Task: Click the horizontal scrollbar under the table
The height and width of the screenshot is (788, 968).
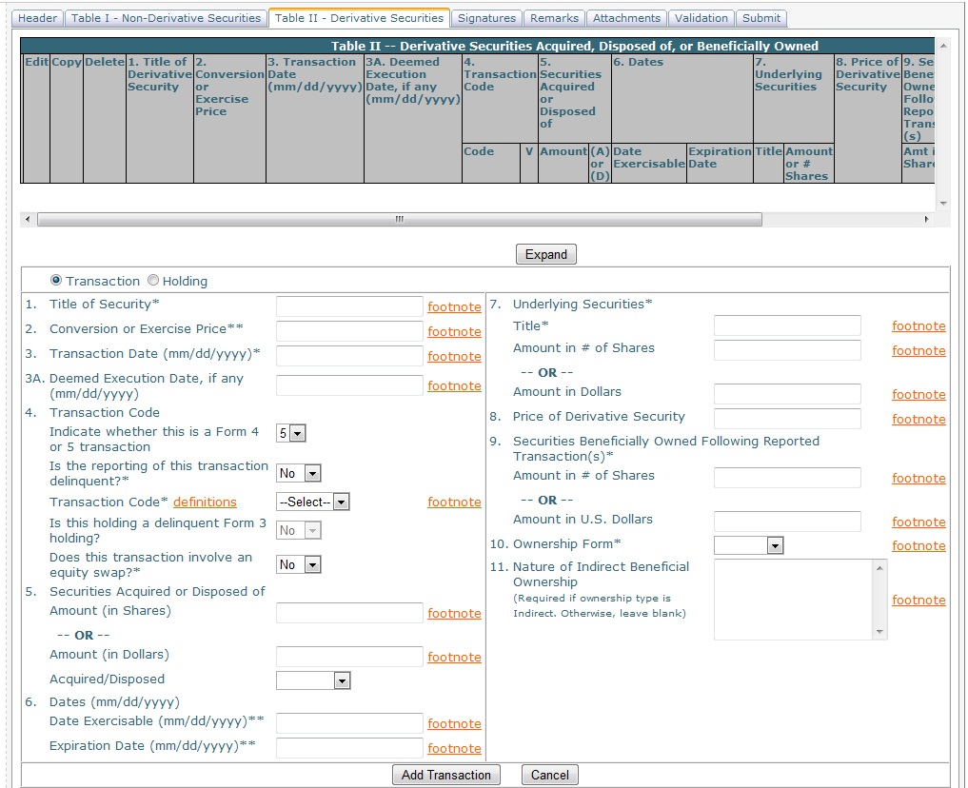Action: coord(400,220)
